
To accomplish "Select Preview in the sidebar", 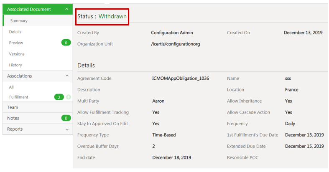I will [16, 43].
